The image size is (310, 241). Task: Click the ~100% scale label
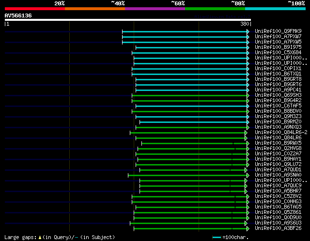coord(296,3)
